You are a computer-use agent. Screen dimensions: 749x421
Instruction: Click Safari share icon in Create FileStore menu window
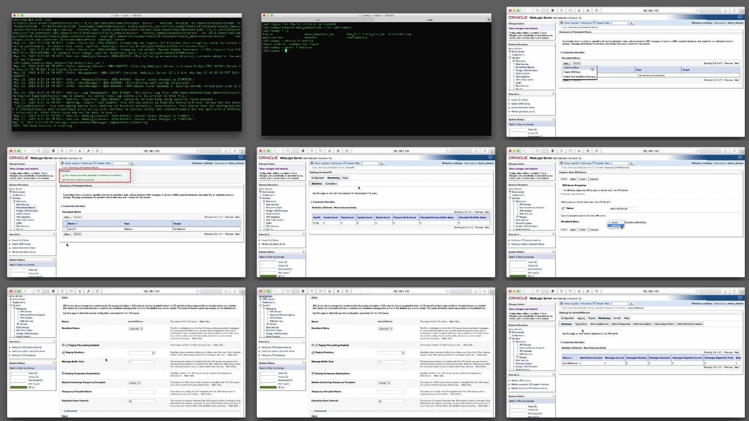click(725, 10)
